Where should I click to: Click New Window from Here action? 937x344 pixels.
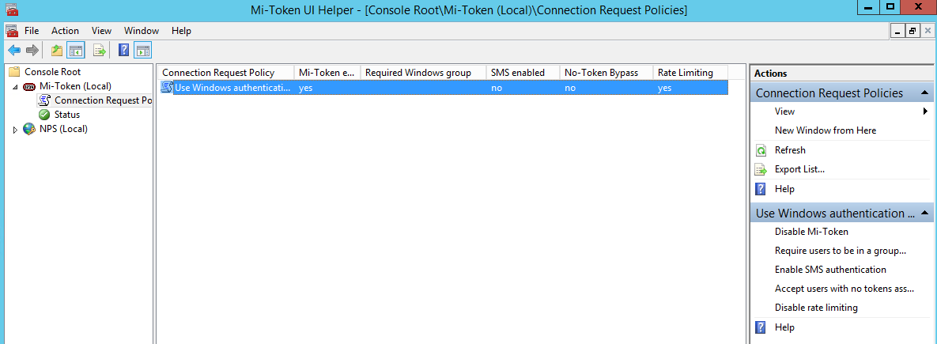[x=826, y=130]
